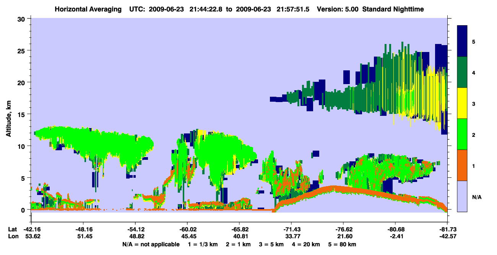Click the latitude value -76.62
Screen dimensions: 497x255
343,229
